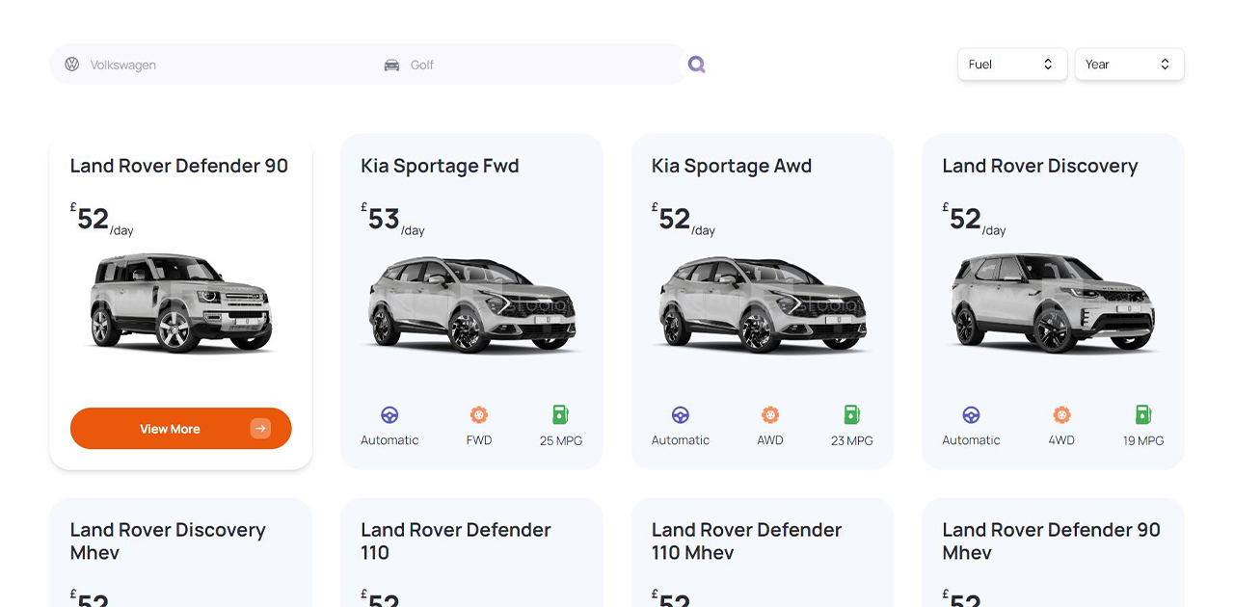
Task: Open the Kia Sportage Awd title
Action: pyautogui.click(x=732, y=166)
